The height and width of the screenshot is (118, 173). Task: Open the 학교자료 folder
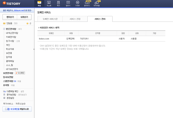pos(10,49)
